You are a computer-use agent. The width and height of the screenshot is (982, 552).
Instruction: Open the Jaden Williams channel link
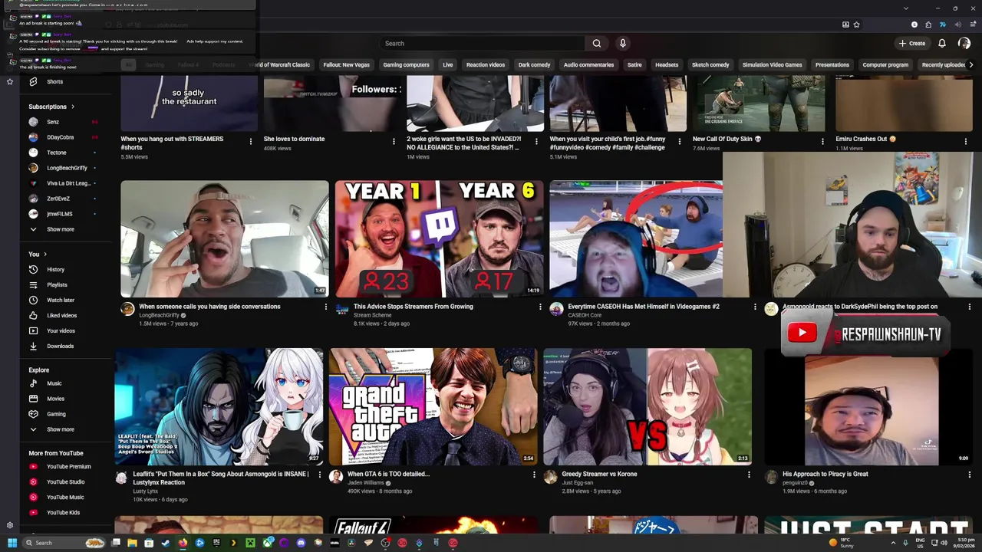point(365,483)
